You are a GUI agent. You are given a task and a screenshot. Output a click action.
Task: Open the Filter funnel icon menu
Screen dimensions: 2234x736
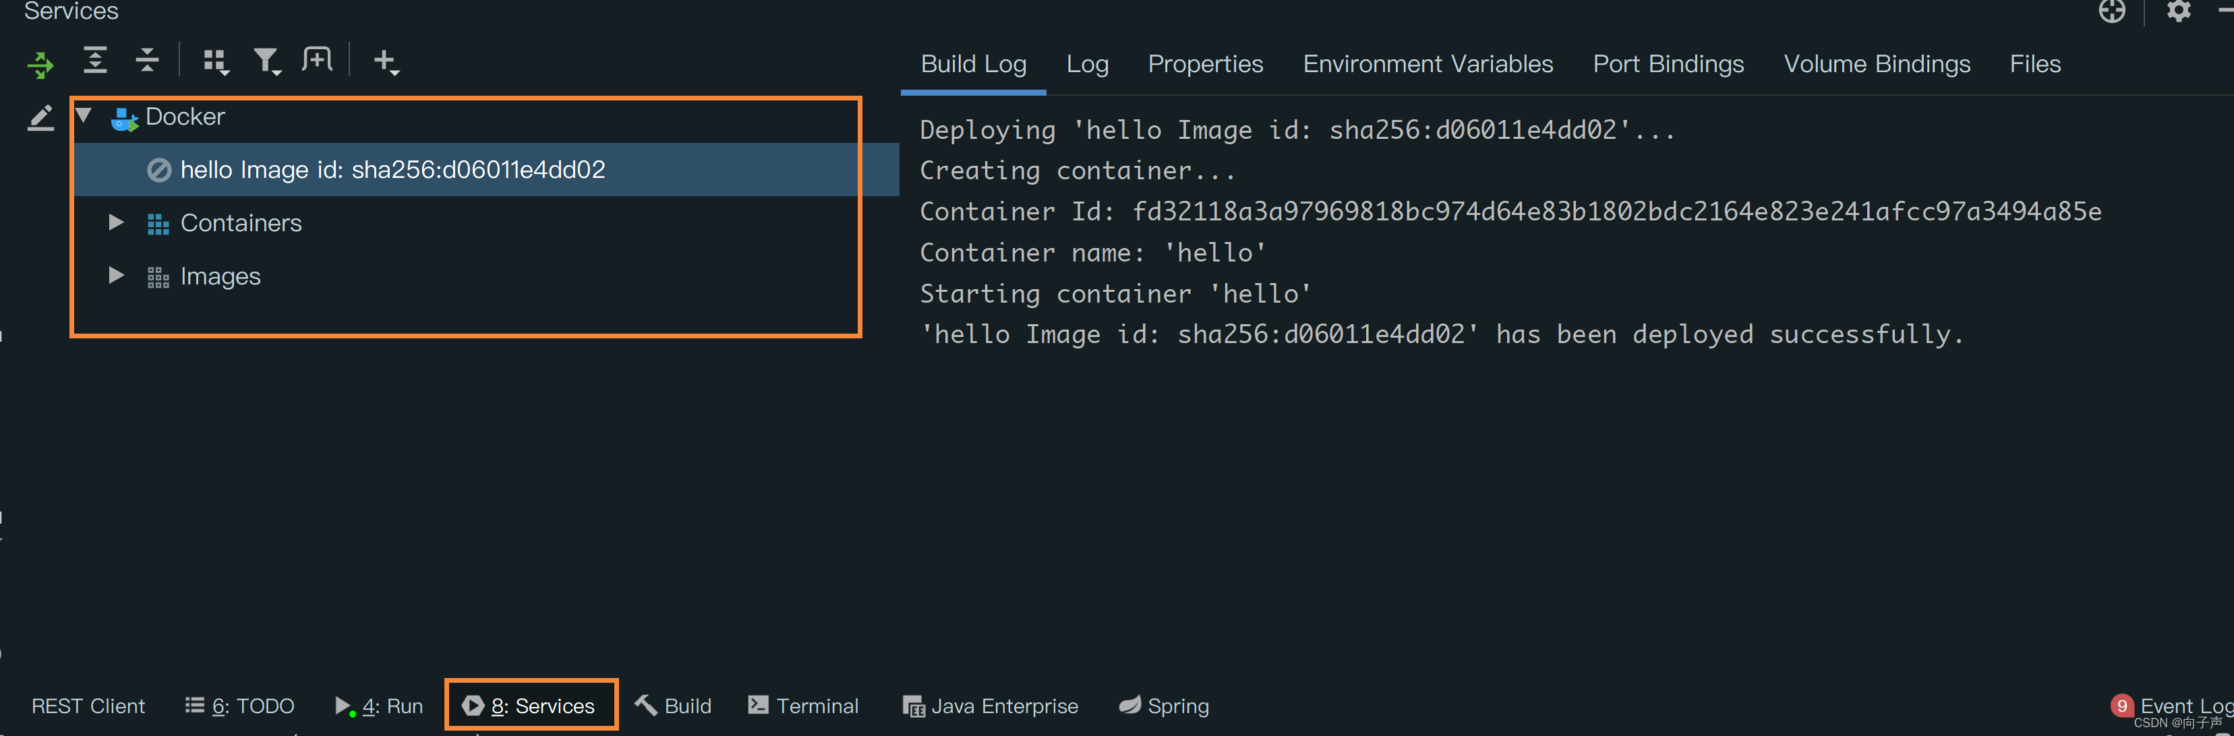click(266, 61)
